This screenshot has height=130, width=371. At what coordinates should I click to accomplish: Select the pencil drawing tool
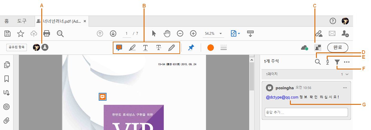click(171, 48)
